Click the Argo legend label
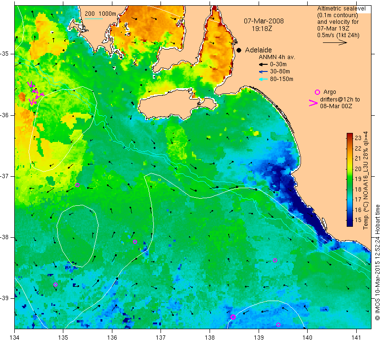Screen dimensions: 381x343 [x=330, y=92]
